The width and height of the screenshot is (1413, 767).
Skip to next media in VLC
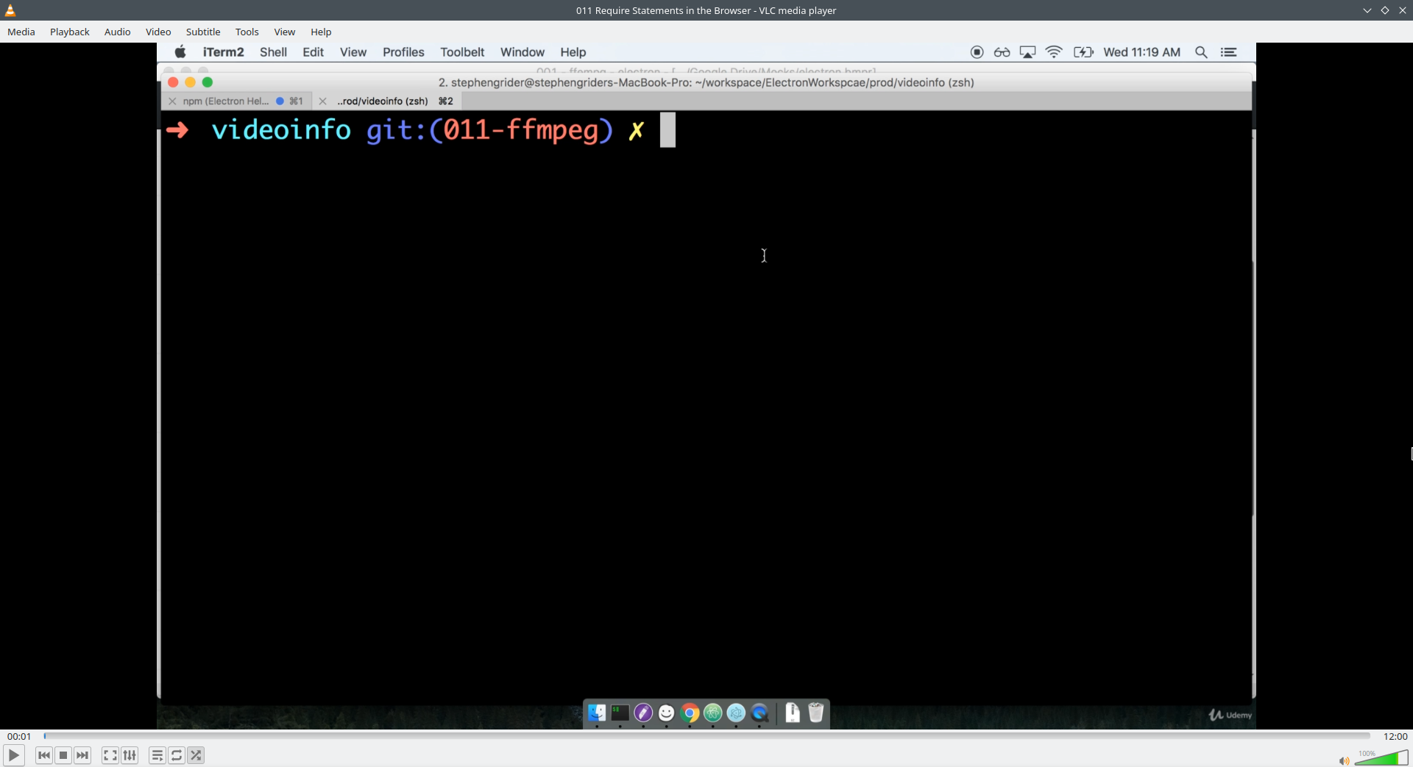pyautogui.click(x=82, y=755)
